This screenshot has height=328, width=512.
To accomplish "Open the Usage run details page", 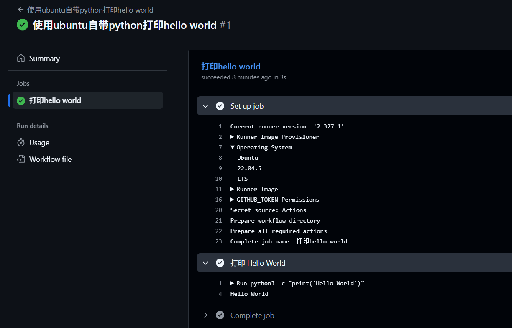I will [39, 143].
